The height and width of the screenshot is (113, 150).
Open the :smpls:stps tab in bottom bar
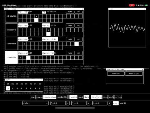click(50, 97)
